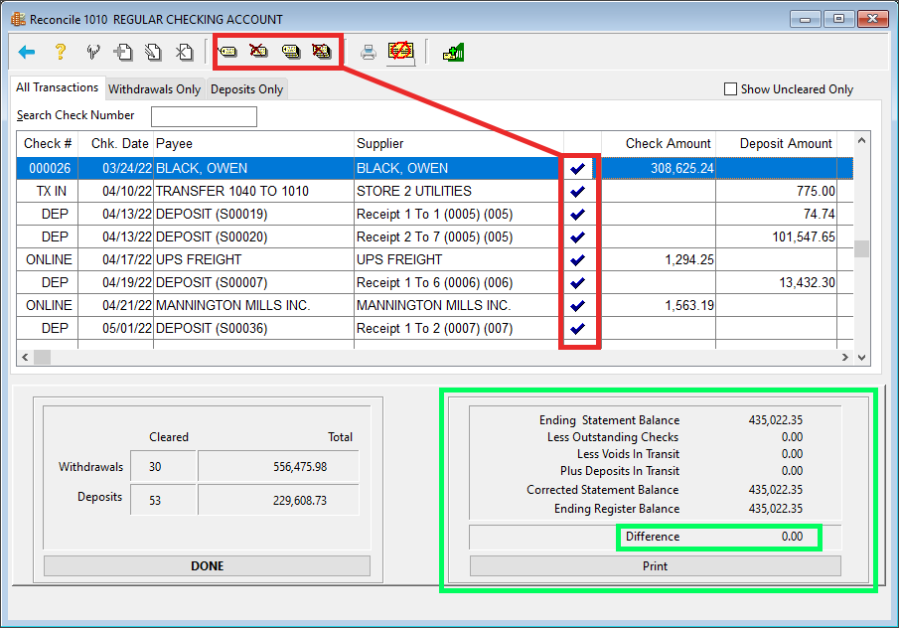This screenshot has height=628, width=899.
Task: Enable Show Uncleared Only checkbox
Action: (x=730, y=88)
